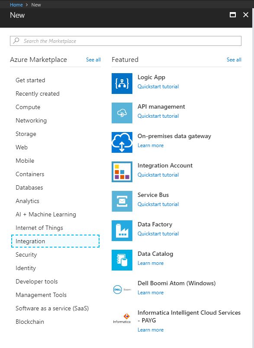Select the Analytics category
This screenshot has width=254, height=348.
coord(27,201)
